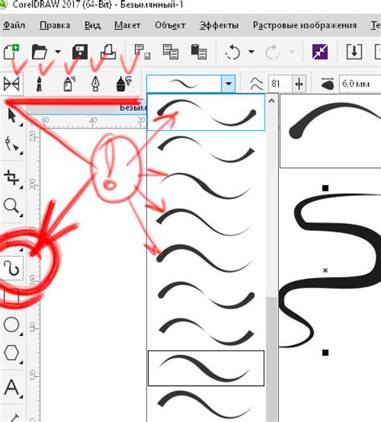Screen dimensions: 381x422
Task: Choose the boxed stroke preset near list bottom
Action: (x=206, y=368)
